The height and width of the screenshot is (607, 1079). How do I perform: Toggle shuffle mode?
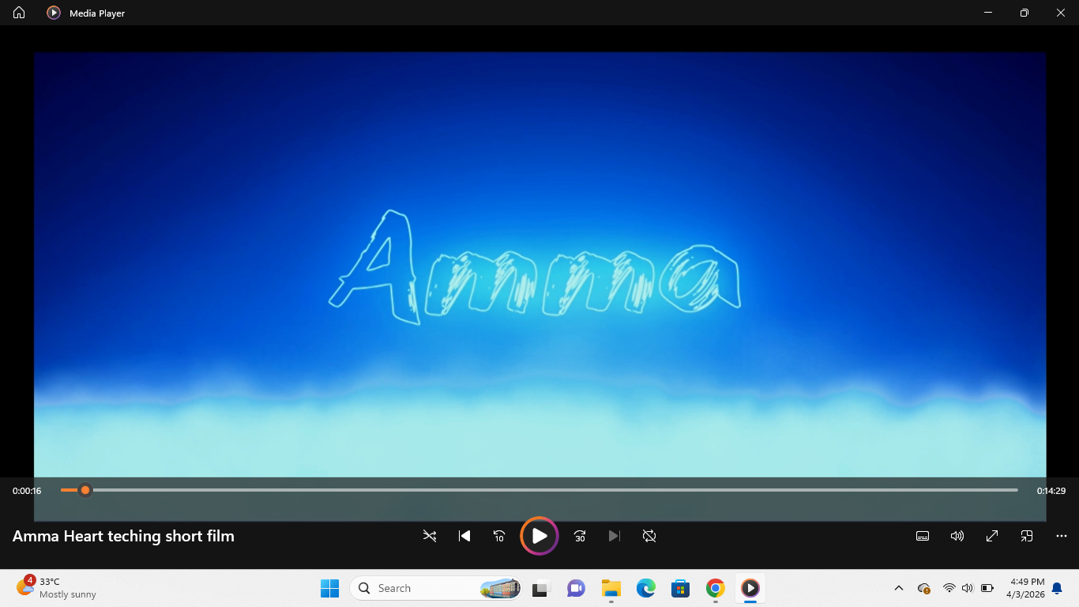click(x=430, y=536)
